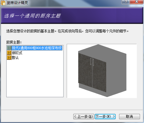Click the 厨房主题: list label

point(14,42)
